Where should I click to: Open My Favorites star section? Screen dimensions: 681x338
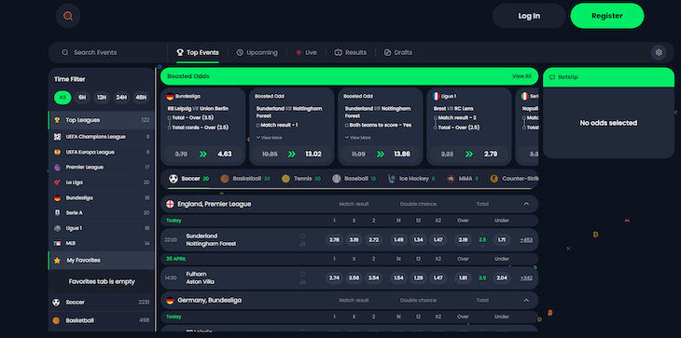[x=101, y=261]
